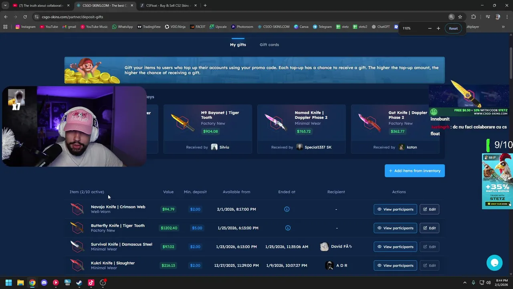Open the Gut Knife Doppler card
Image resolution: width=513 pixels, height=289 pixels.
pos(395,129)
